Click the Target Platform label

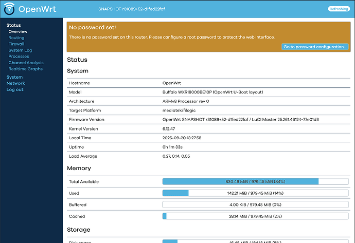[85, 110]
